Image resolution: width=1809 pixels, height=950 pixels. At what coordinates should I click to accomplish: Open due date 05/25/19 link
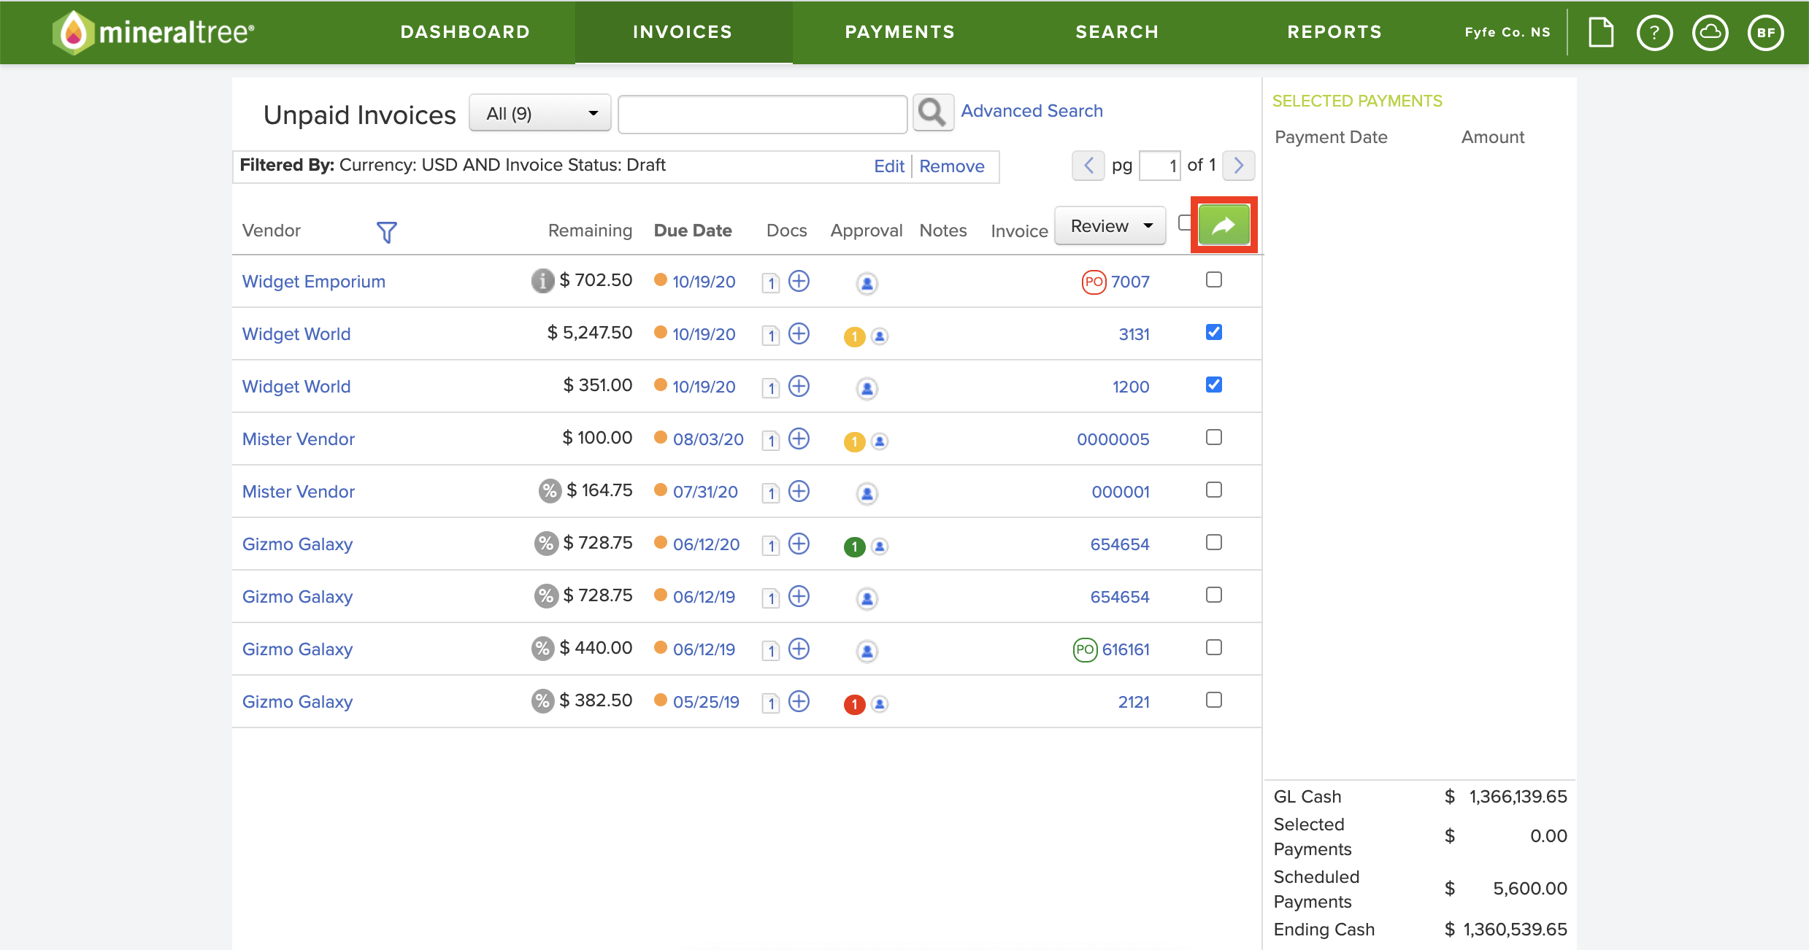point(706,702)
